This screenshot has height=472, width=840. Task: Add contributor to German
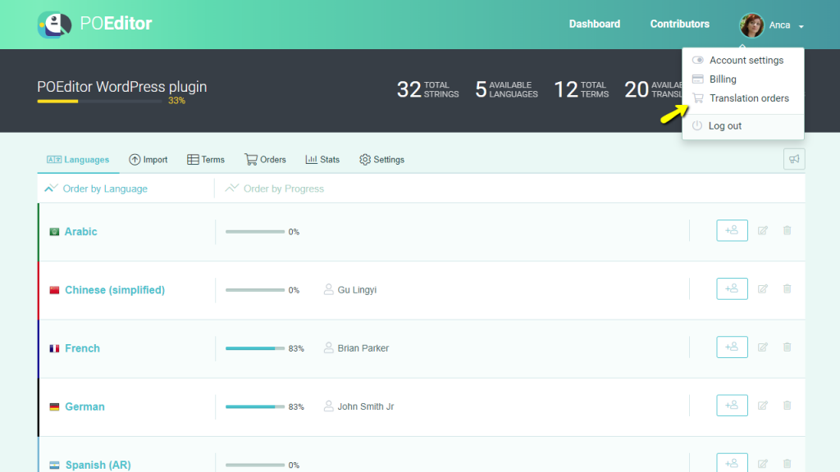point(732,406)
